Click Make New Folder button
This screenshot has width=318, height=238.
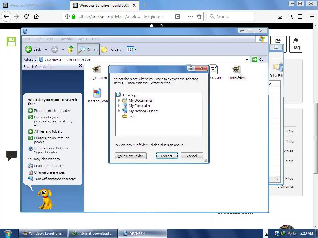[130, 156]
